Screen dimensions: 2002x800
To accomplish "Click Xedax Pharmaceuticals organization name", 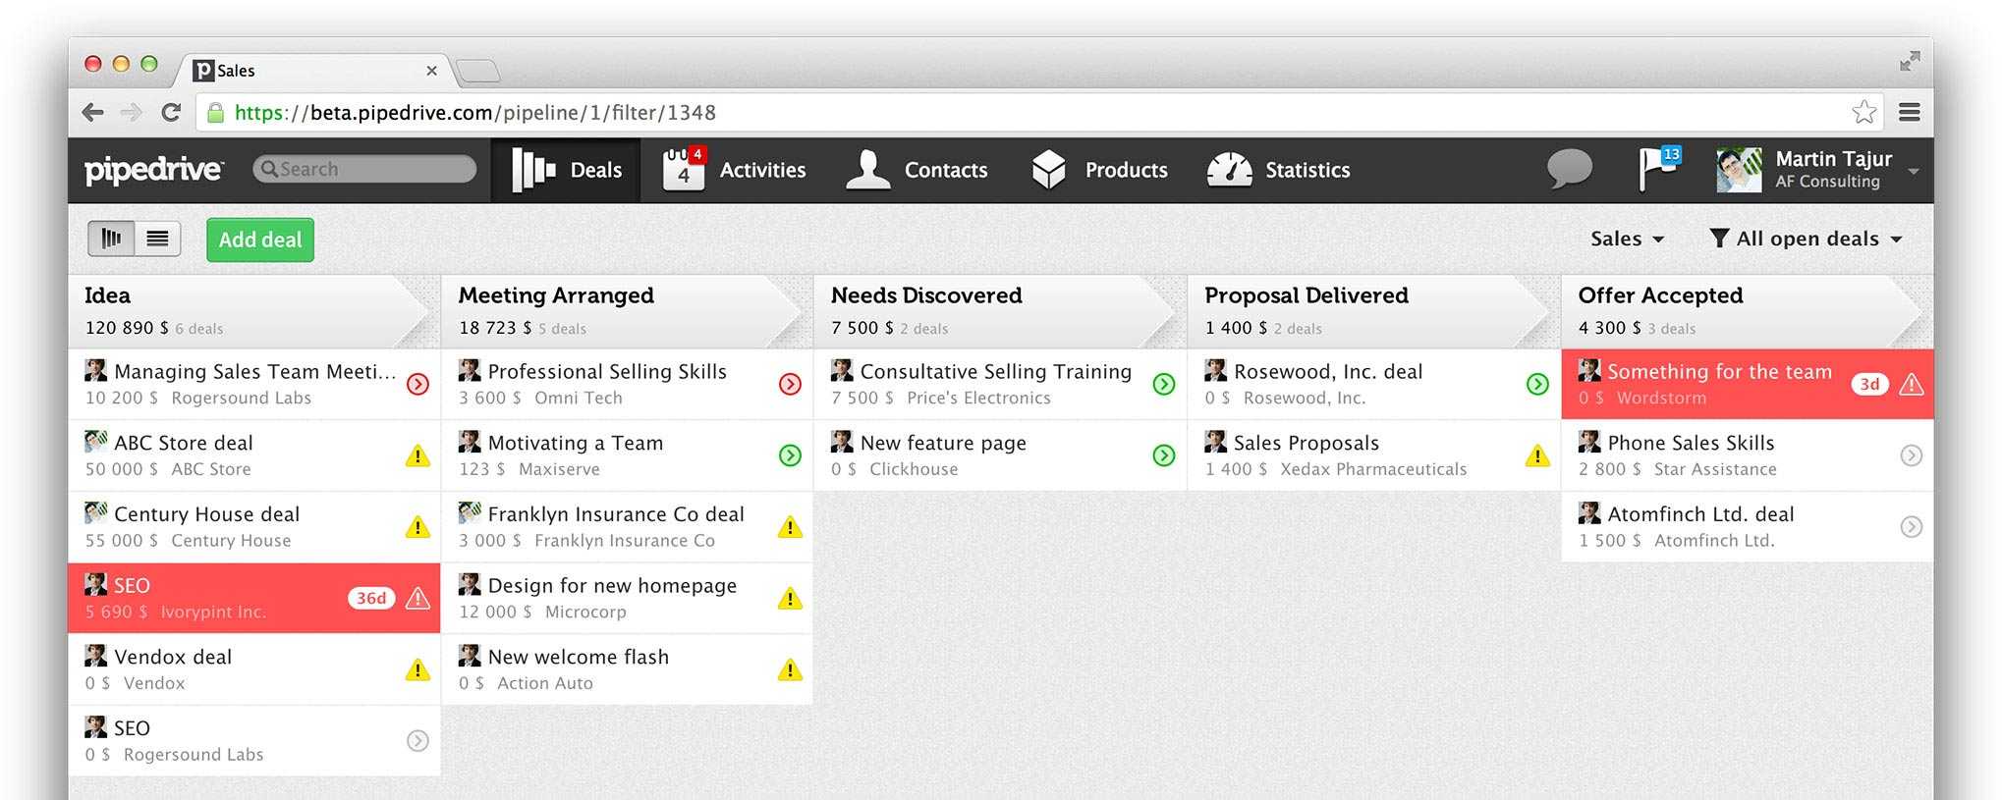I will (1373, 469).
